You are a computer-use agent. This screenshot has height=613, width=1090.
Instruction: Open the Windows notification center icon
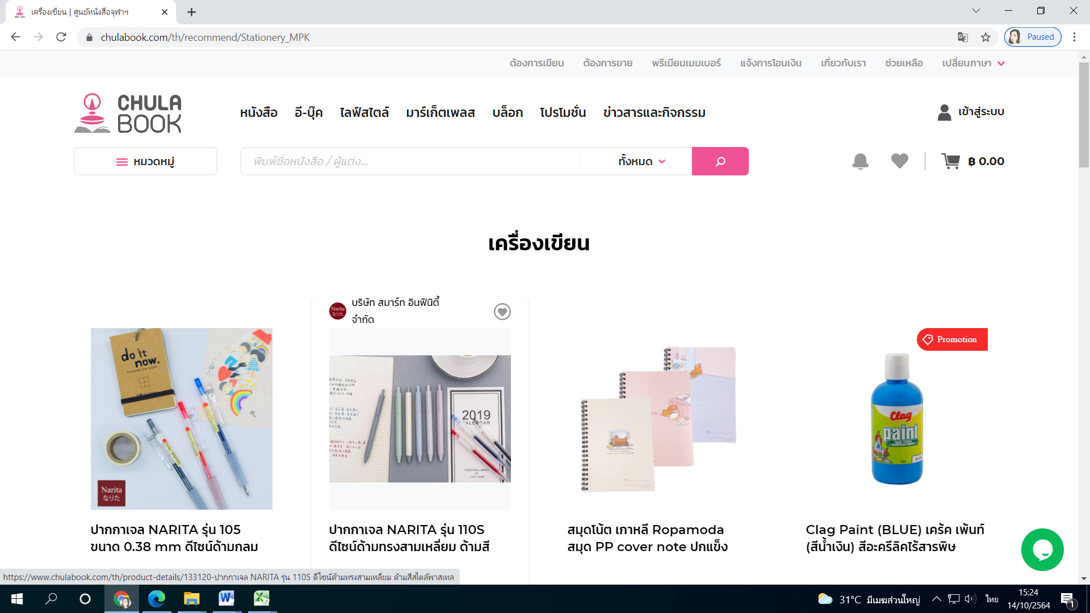[1067, 599]
